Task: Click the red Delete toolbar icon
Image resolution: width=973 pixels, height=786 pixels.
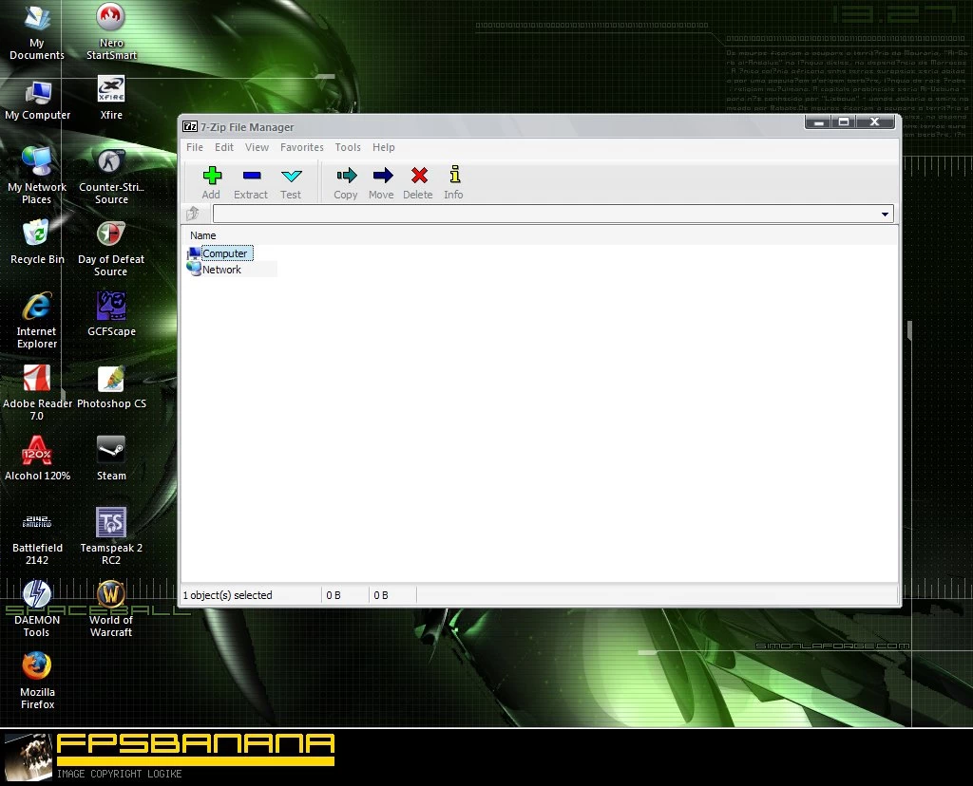Action: click(419, 176)
